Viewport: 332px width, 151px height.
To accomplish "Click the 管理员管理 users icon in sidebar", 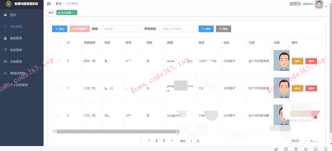I will point(6,73).
